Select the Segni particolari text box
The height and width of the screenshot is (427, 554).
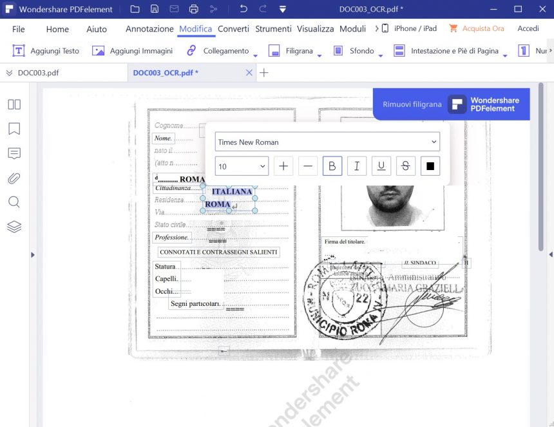[196, 304]
